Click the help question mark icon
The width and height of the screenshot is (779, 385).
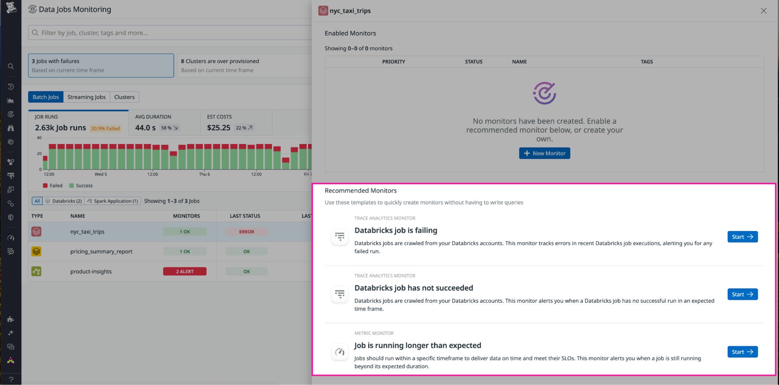click(11, 379)
